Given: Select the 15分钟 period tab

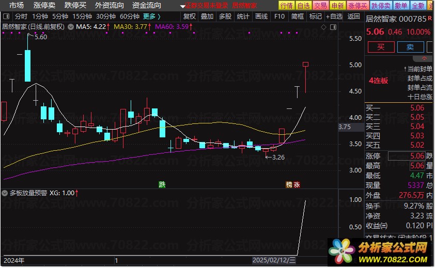Looking at the screenshot, I should click(x=82, y=17).
